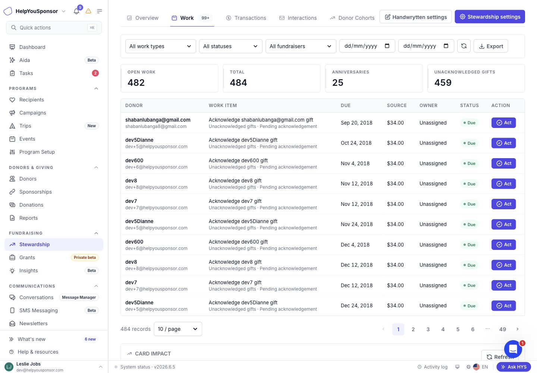Open the All statuses filter dropdown
The image size is (537, 373).
(x=231, y=46)
